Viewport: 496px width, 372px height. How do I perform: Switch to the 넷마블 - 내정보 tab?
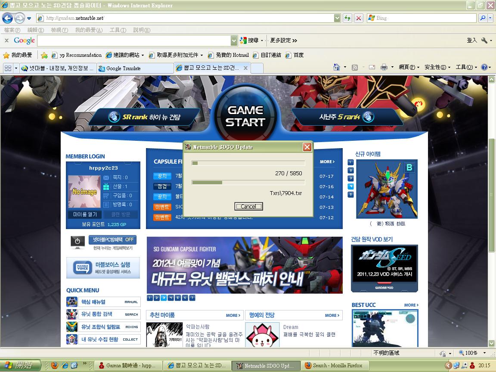58,68
